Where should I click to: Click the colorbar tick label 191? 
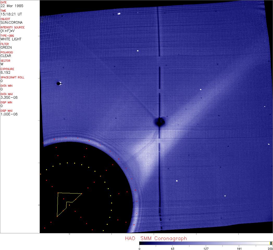pyautogui.click(x=239, y=248)
